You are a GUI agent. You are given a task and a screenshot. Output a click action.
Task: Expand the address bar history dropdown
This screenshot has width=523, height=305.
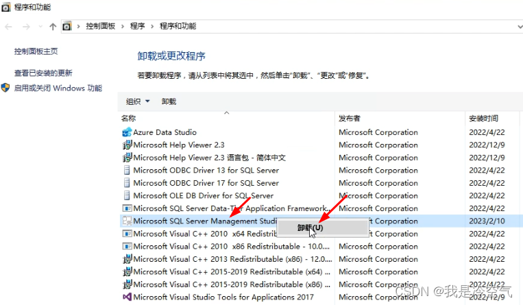pos(520,26)
